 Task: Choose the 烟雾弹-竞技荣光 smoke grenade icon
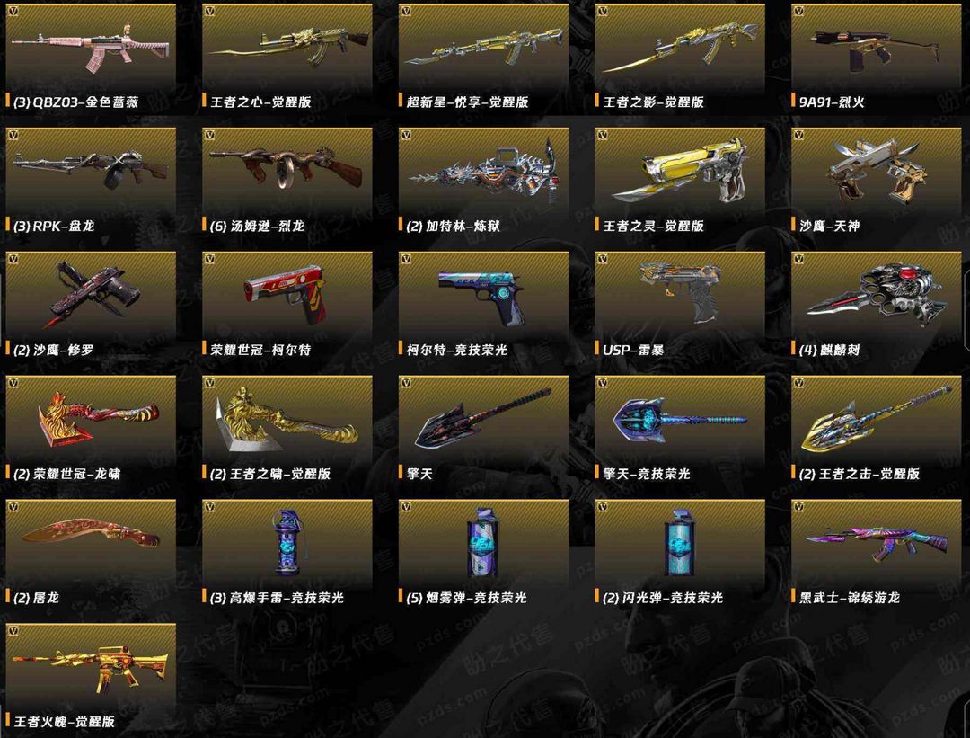tap(483, 543)
